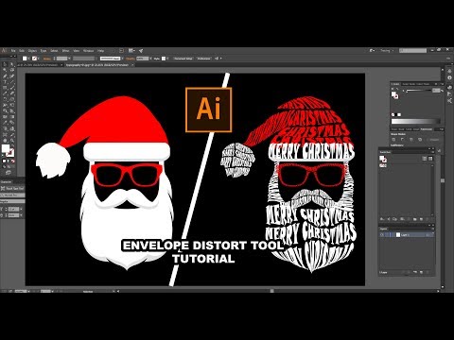Click Unite in Pathfinder Shape Modes
454x340 pixels.
(393, 140)
